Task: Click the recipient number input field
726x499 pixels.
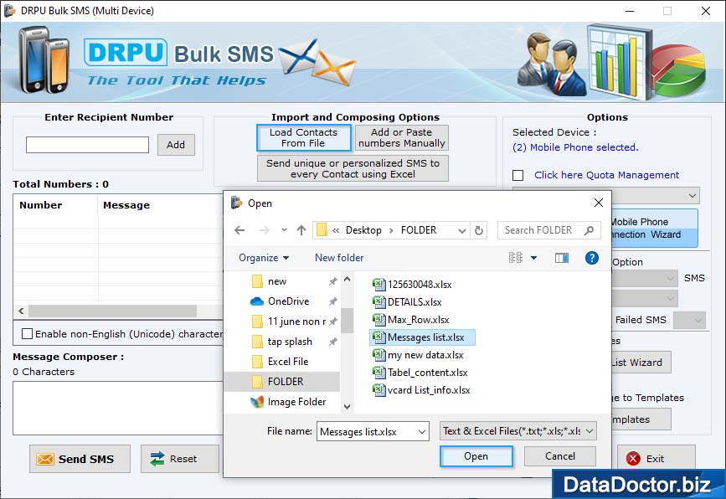Action: [88, 145]
